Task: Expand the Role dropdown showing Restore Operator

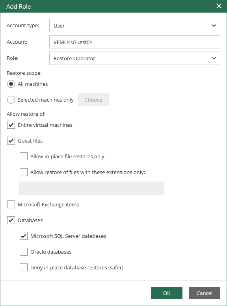Action: 135,58
